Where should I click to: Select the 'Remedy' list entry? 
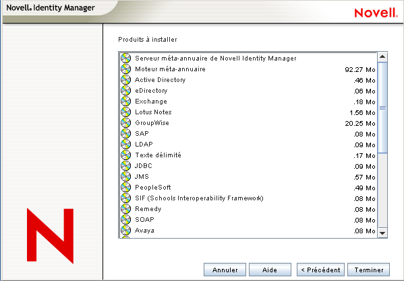(x=248, y=209)
